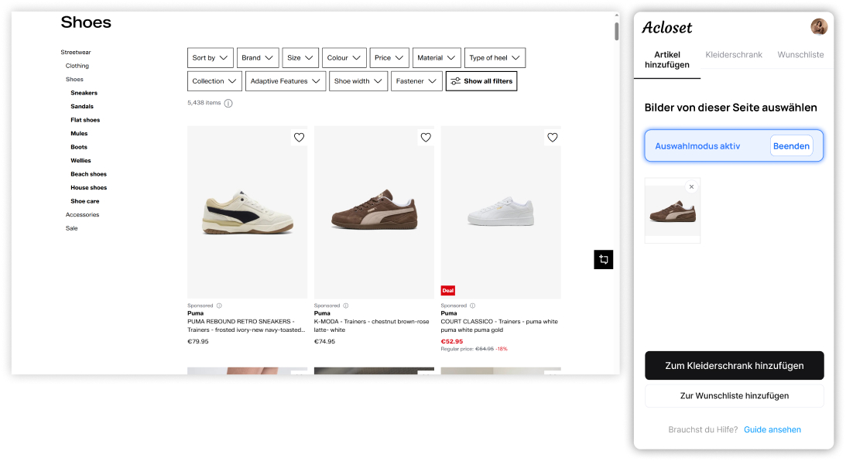Expand the Colour filter
Screen dimensions: 846x461
[344, 58]
